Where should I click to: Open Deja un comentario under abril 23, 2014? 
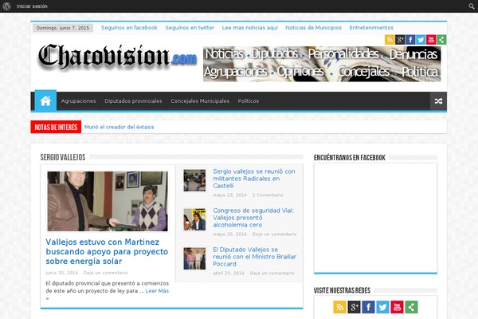click(272, 274)
